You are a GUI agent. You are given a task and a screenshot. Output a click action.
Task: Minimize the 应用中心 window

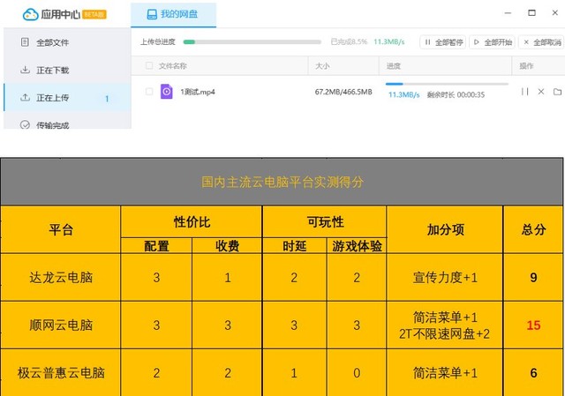(508, 13)
